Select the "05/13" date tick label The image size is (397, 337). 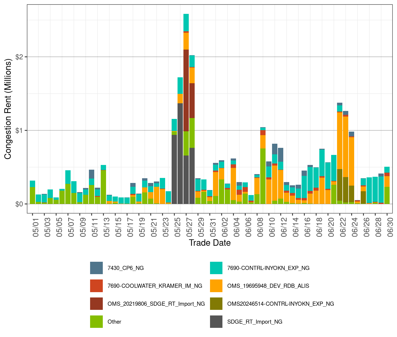click(x=107, y=228)
